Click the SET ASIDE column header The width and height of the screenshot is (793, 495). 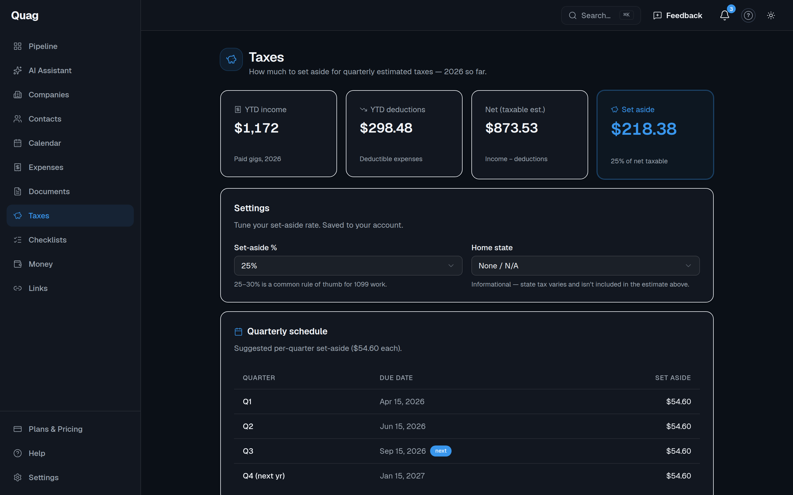click(x=673, y=378)
